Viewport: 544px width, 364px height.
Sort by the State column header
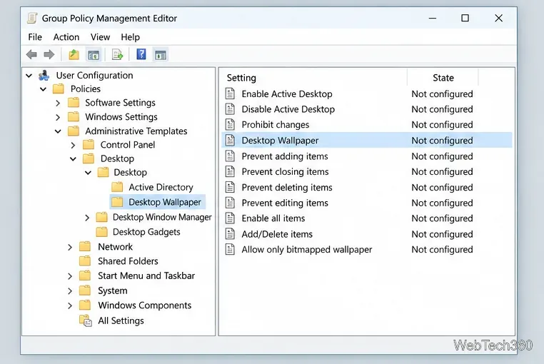[x=443, y=78]
